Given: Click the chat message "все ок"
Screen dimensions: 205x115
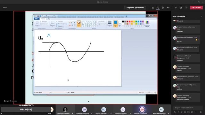Looking at the screenshot, I should (179, 42).
